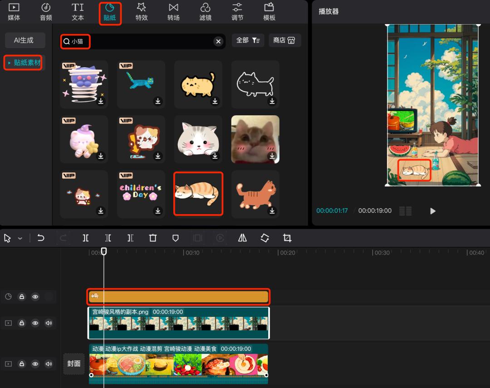The width and height of the screenshot is (490, 388).
Task: Click the mirror flip icon
Action: [x=242, y=238]
